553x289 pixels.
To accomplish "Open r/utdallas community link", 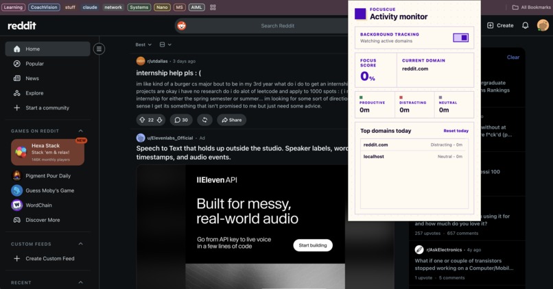I will click(157, 61).
